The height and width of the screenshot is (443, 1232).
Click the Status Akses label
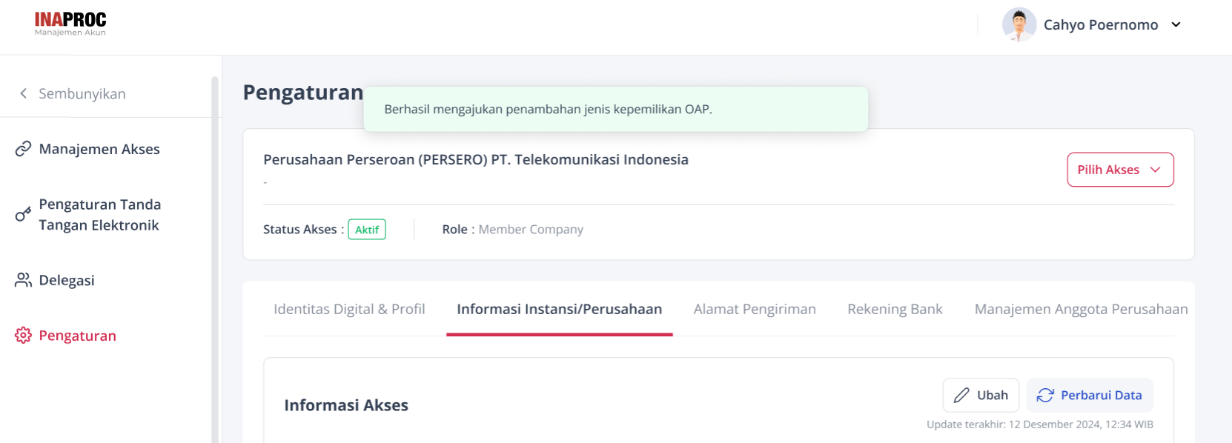(303, 230)
